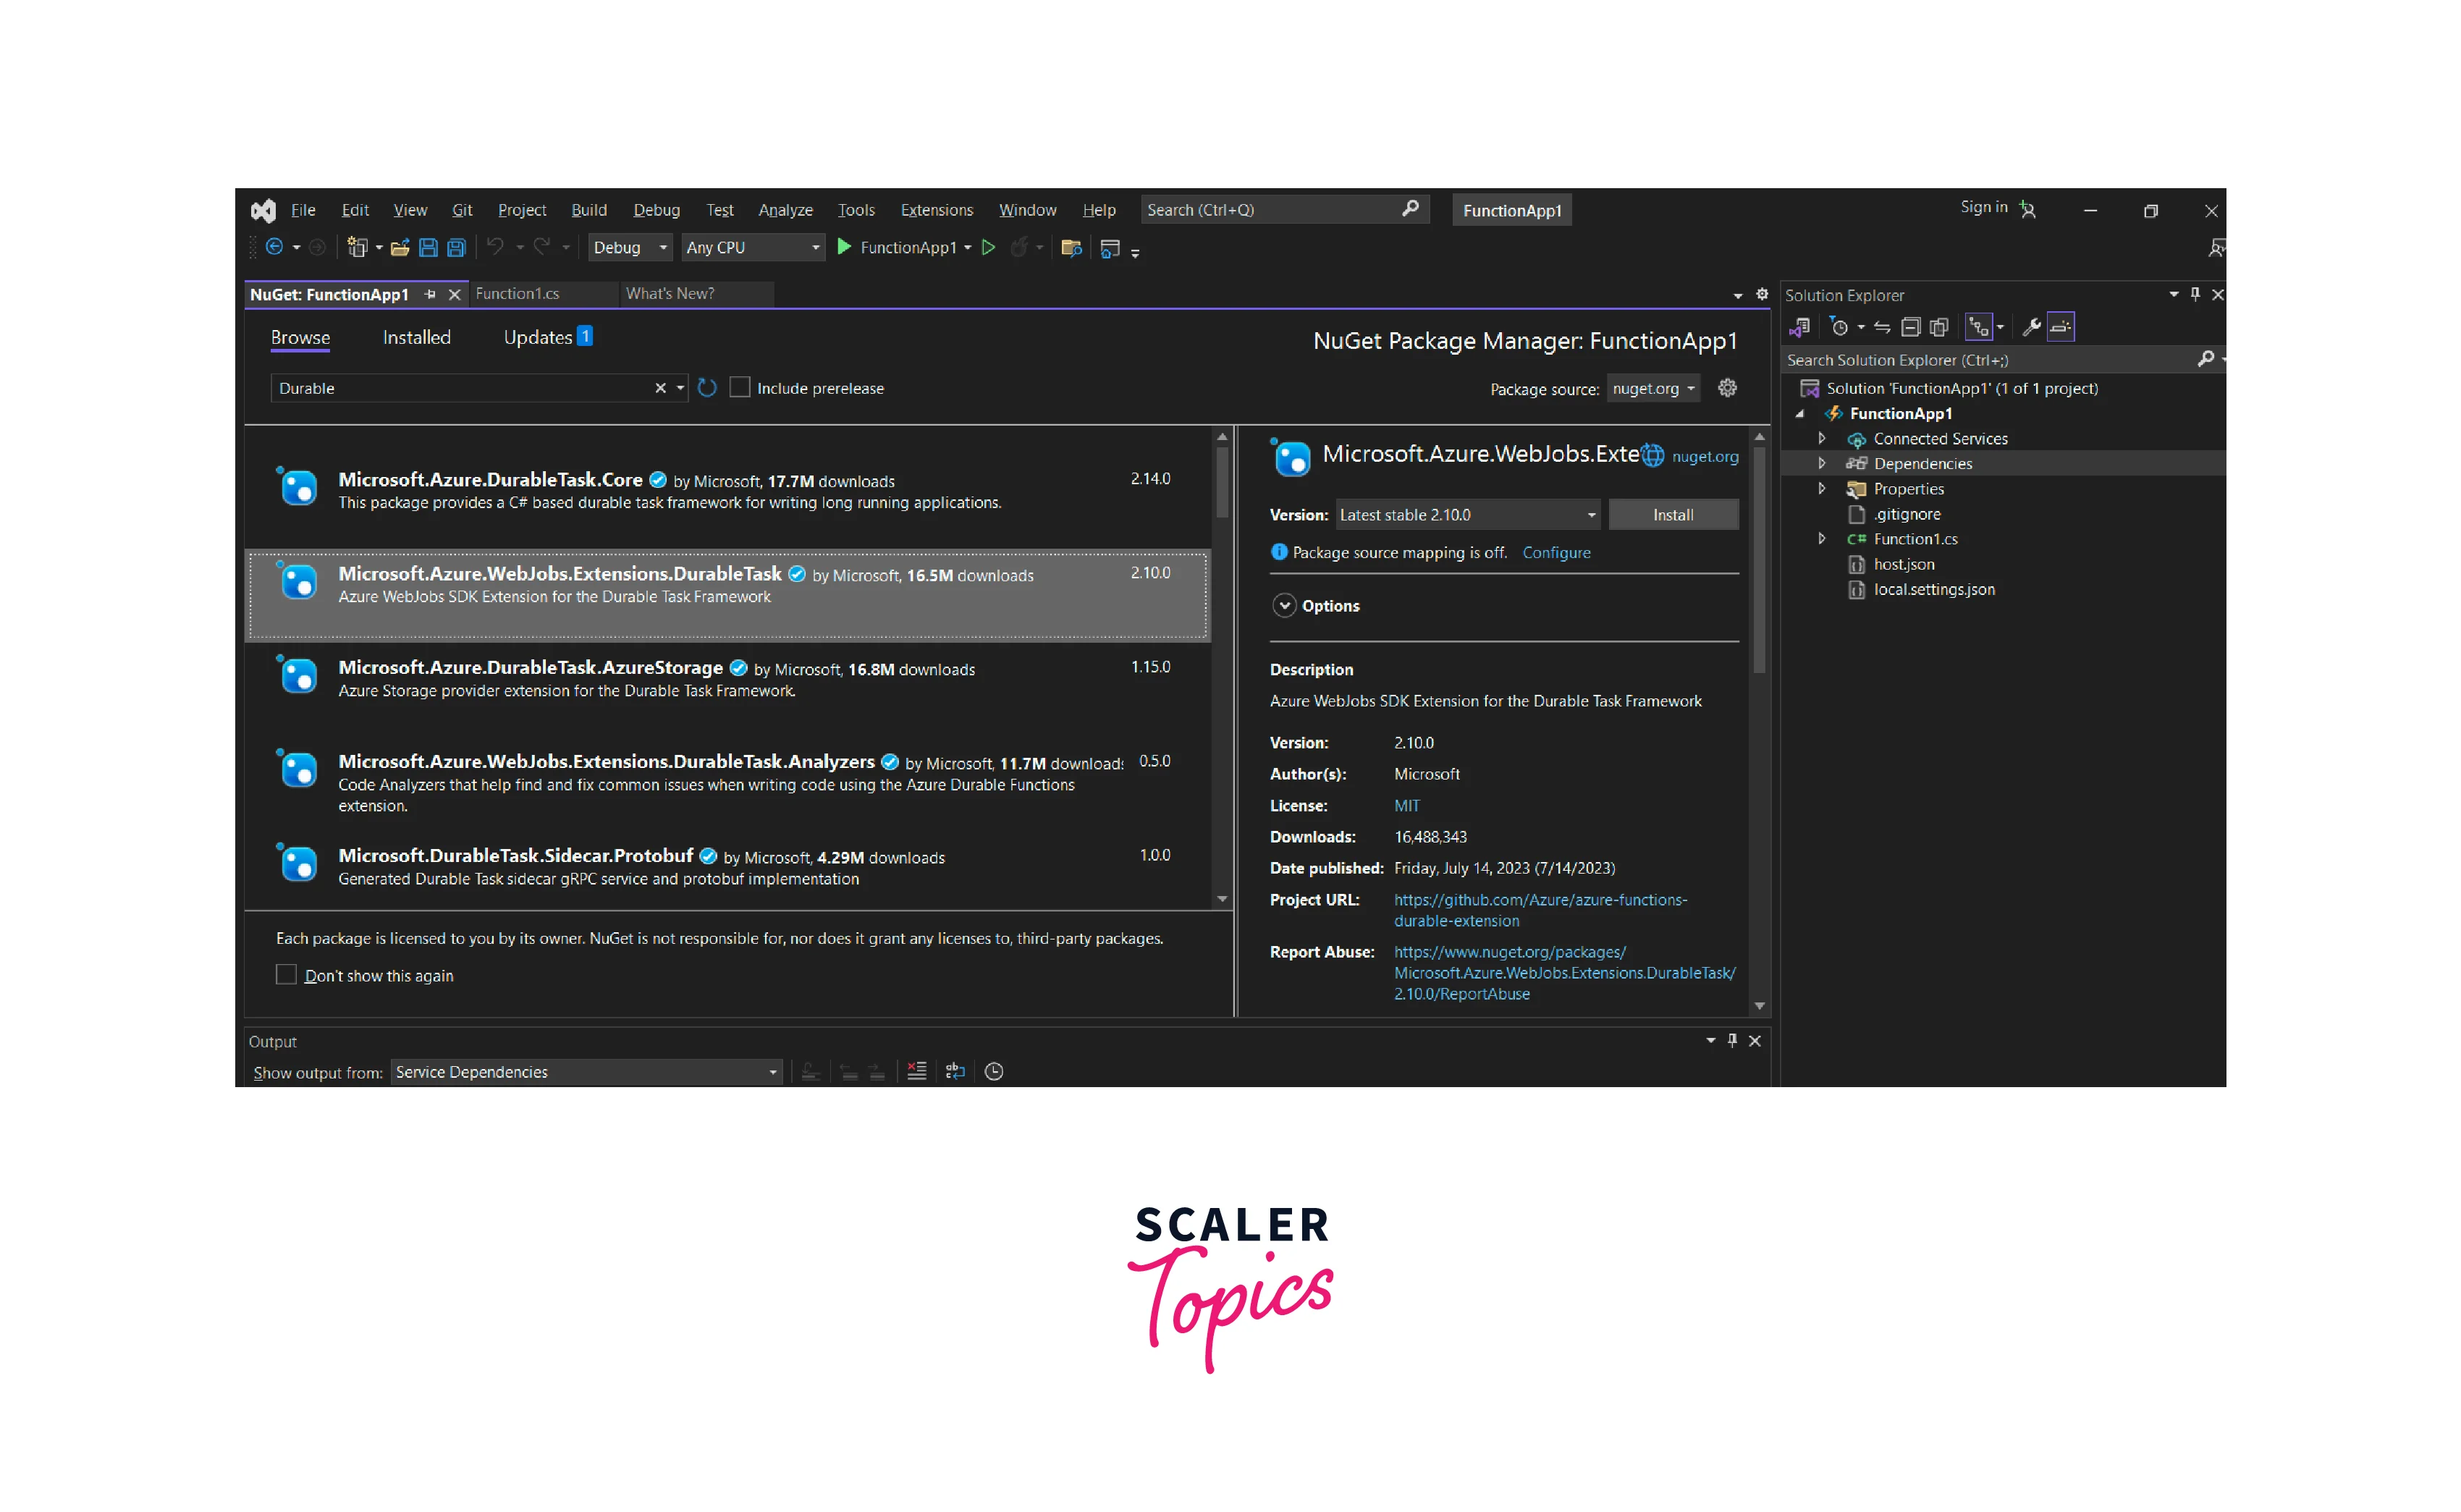2461x1512 pixels.
Task: Open the Debug configuration dropdown
Action: pyautogui.click(x=631, y=248)
